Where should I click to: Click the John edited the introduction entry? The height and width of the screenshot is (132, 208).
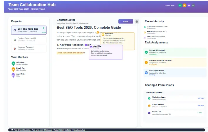[x=157, y=27]
